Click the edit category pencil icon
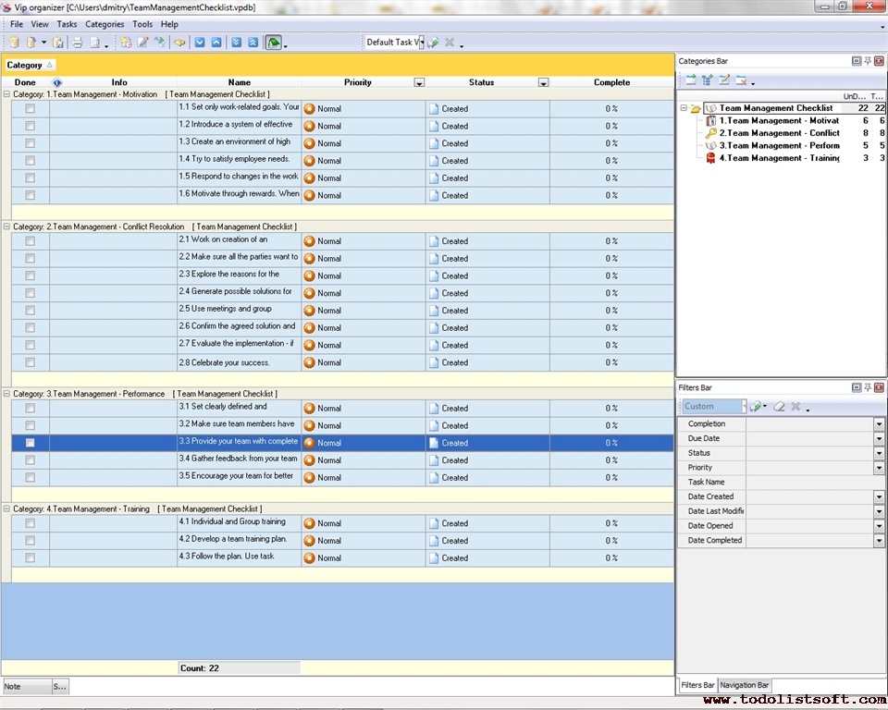Screen dimensions: 888x710 (x=724, y=80)
